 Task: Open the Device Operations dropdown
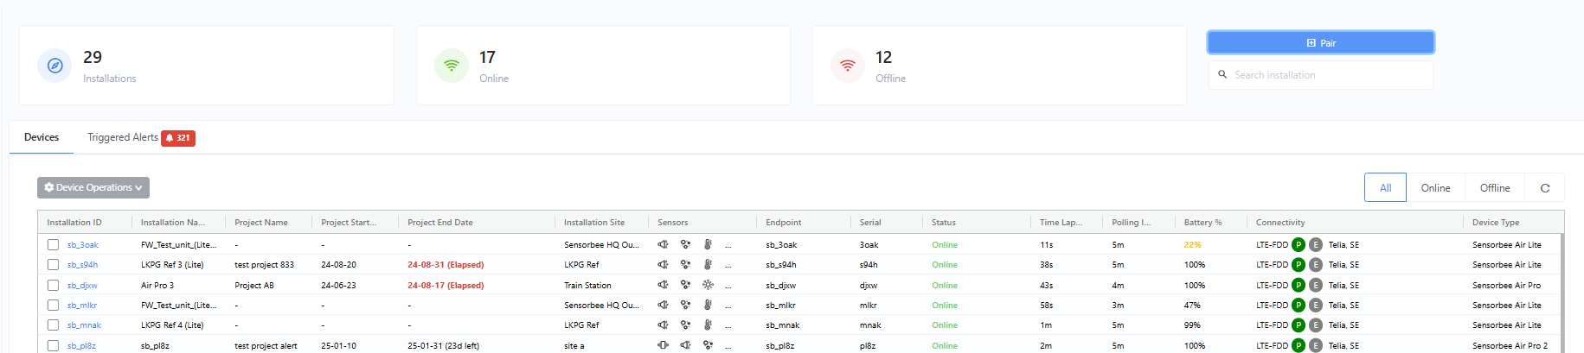tap(93, 187)
